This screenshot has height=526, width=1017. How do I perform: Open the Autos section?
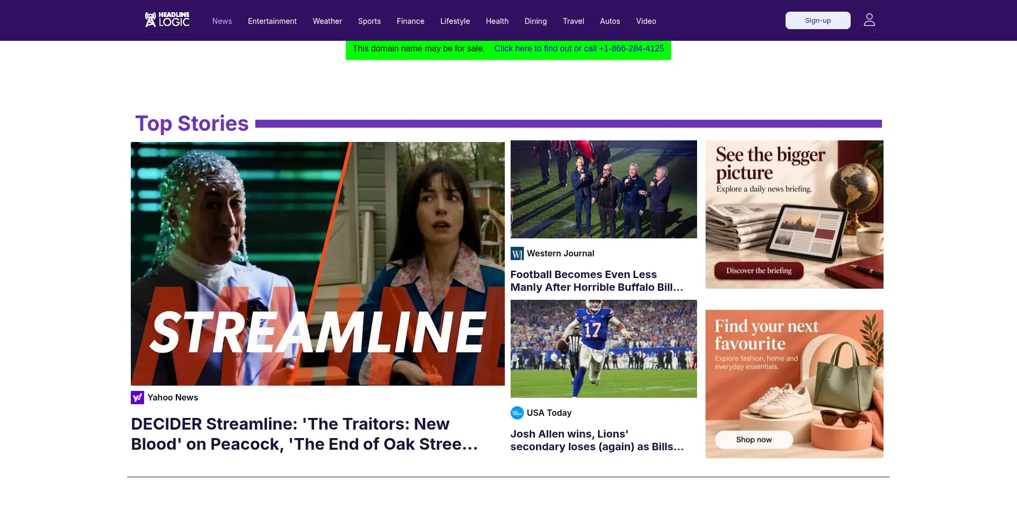(x=610, y=21)
